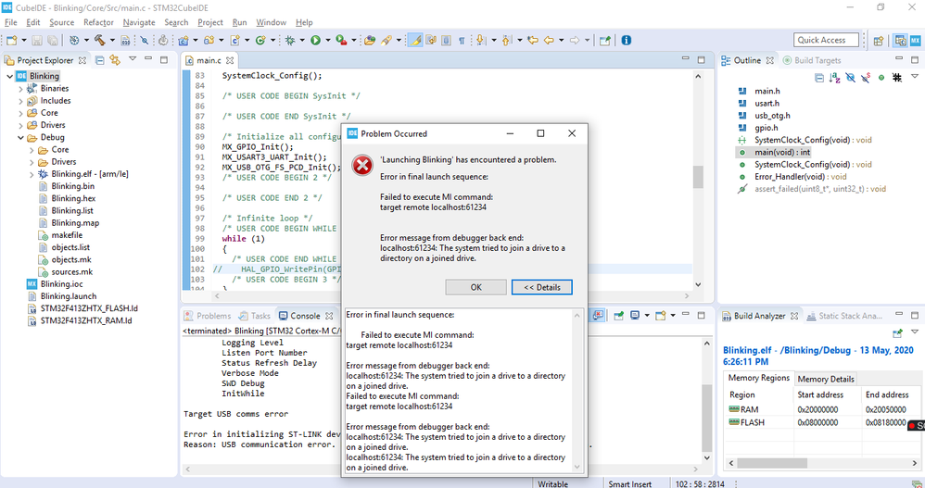Click the green bug Debug icon
The height and width of the screenshot is (488, 925).
pyautogui.click(x=290, y=40)
